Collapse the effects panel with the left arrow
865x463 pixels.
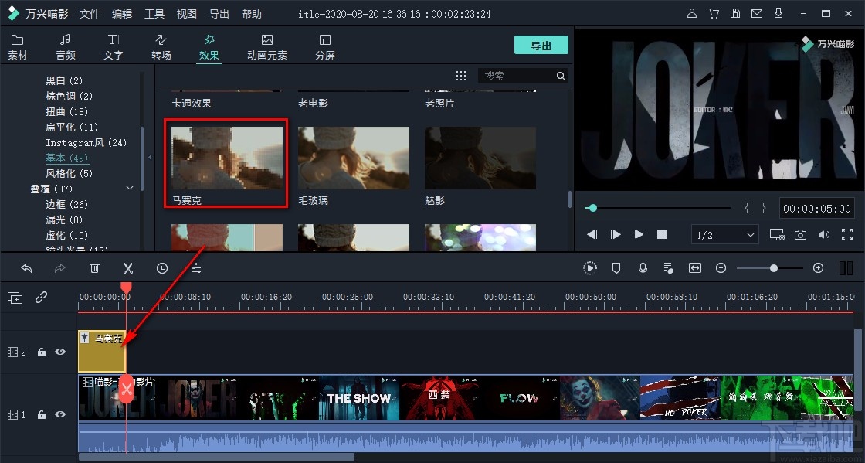(x=149, y=157)
